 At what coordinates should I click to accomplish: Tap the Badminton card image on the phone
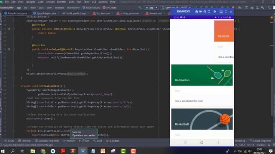[x=202, y=75]
